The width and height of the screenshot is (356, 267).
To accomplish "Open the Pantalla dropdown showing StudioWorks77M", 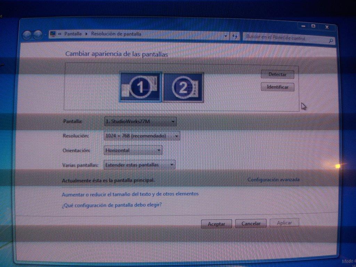I will pyautogui.click(x=140, y=122).
